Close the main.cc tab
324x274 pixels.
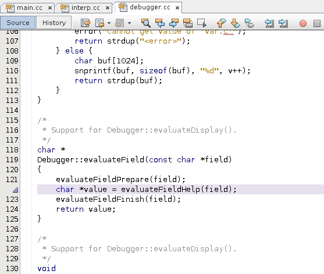50,8
